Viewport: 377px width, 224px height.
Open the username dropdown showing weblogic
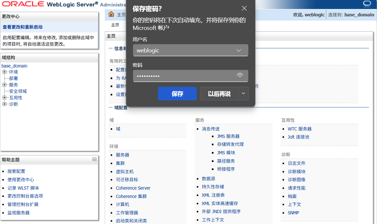pos(190,50)
